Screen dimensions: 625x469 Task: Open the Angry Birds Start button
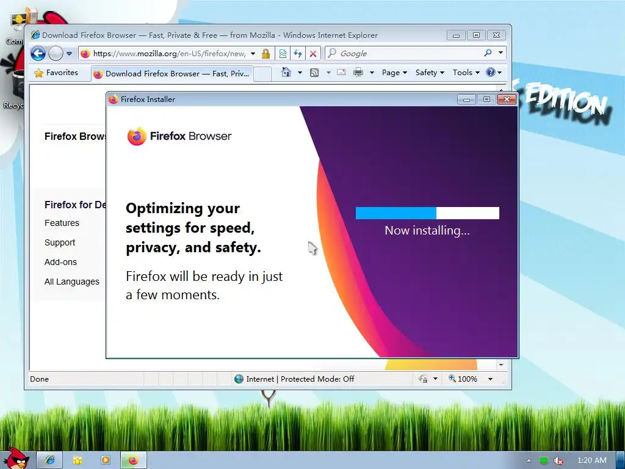tap(16, 458)
